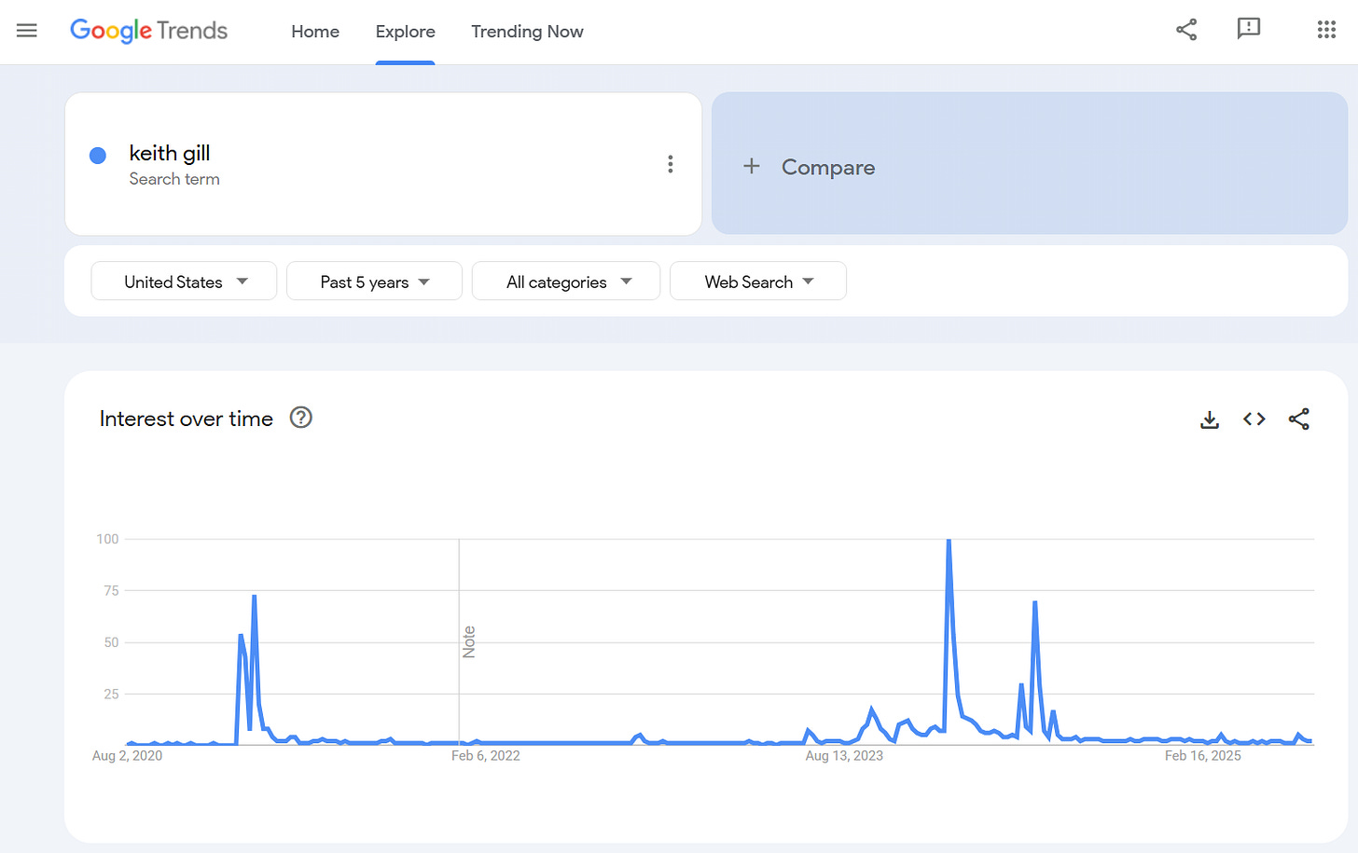Click the 25 y-axis label

pos(111,694)
